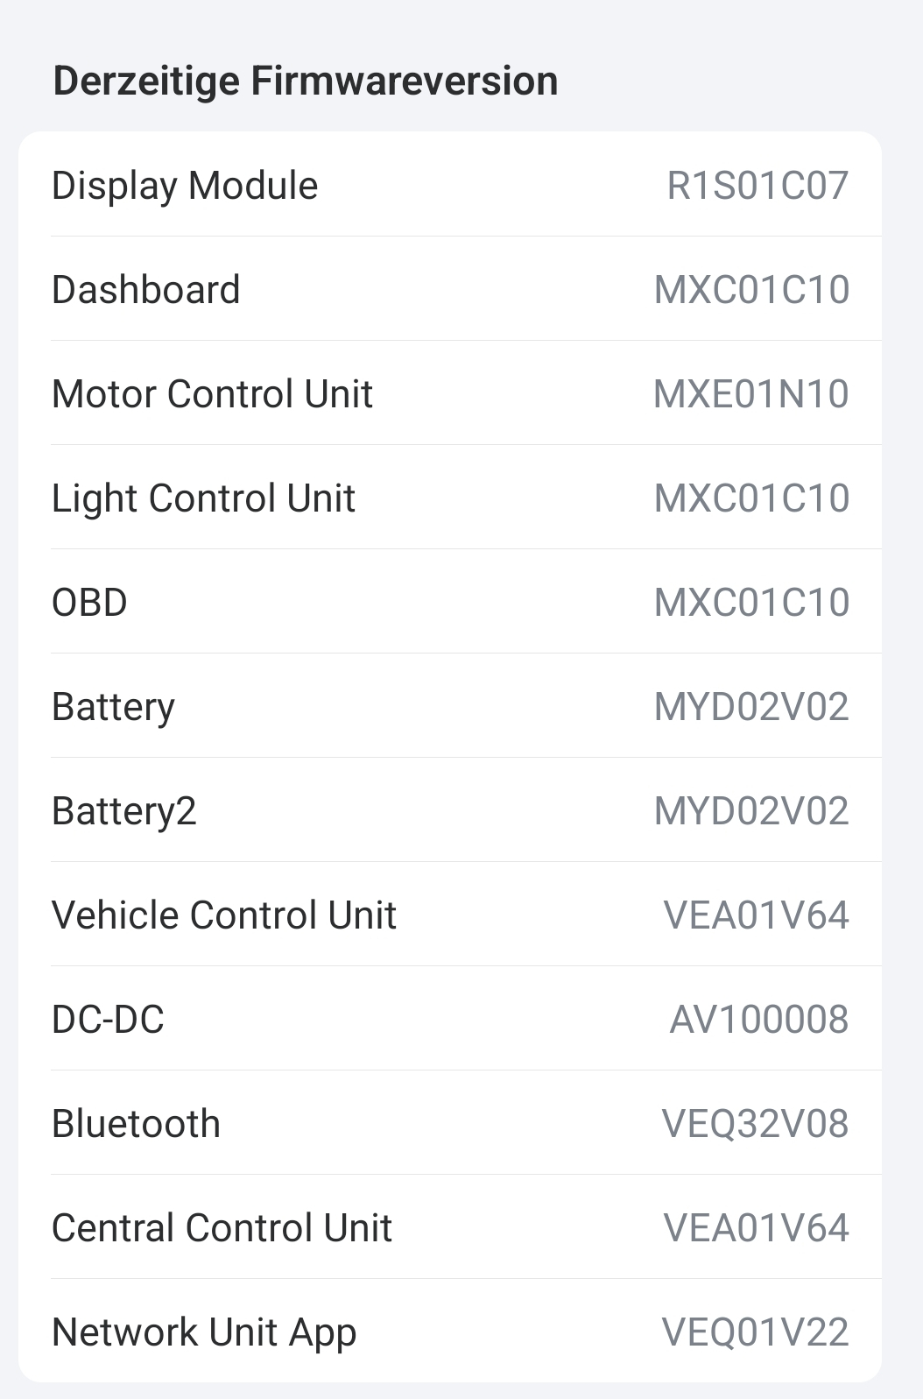This screenshot has height=1399, width=923.
Task: Select version code MXE01N10
Action: (x=751, y=394)
